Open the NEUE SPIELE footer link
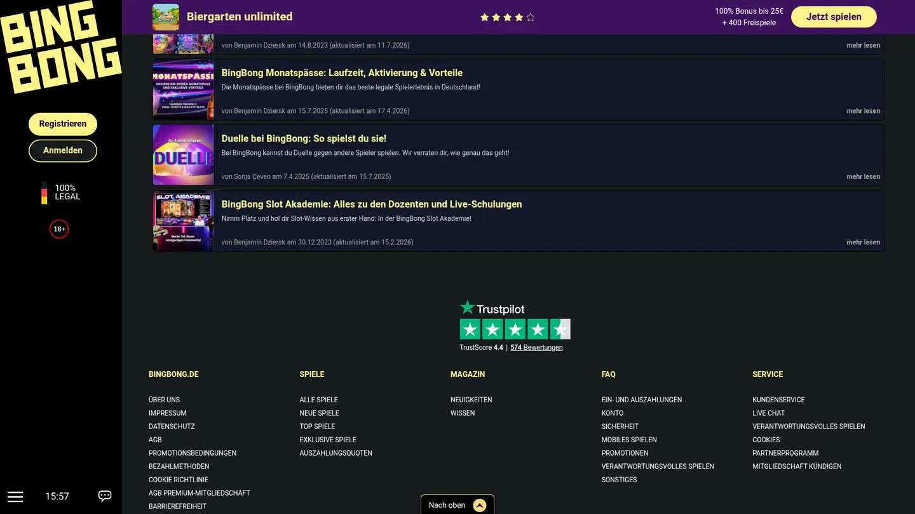This screenshot has width=915, height=514. (x=319, y=413)
